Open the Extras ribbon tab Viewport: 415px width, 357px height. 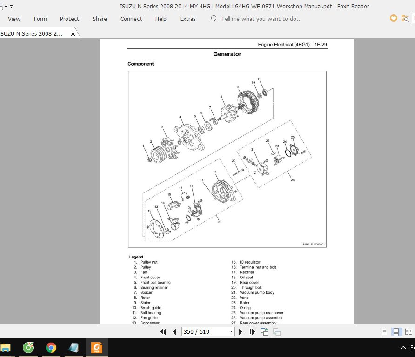(x=187, y=19)
